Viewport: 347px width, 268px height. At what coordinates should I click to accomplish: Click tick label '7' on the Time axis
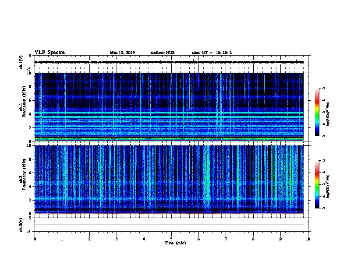(226, 239)
